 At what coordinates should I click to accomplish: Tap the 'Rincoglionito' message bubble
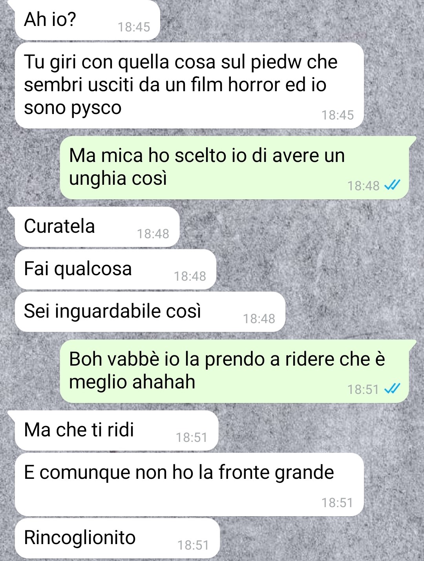(117, 538)
